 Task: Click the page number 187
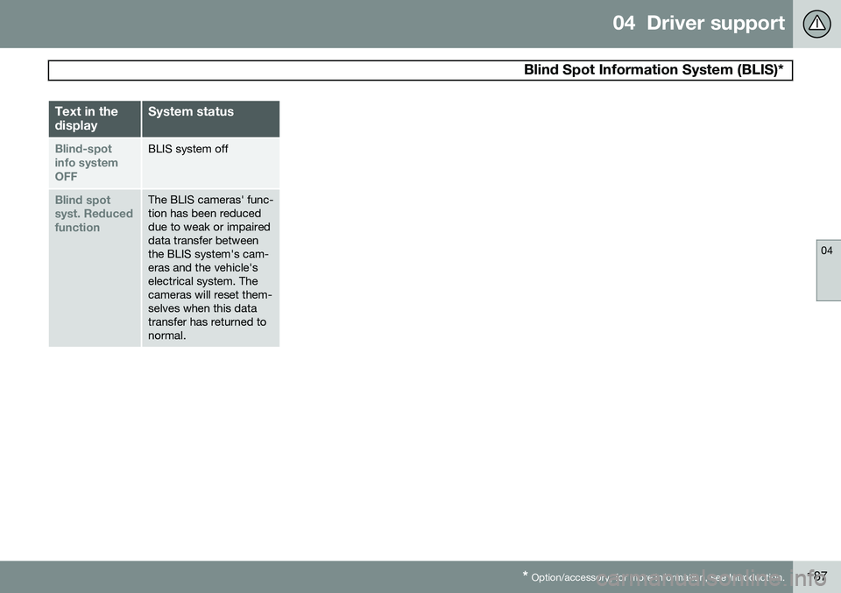coord(817,577)
